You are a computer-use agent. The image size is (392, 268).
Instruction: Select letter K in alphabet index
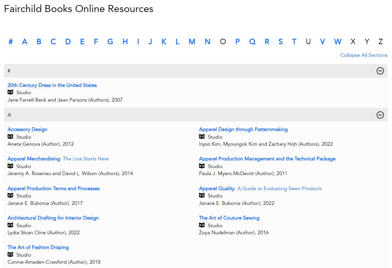164,41
